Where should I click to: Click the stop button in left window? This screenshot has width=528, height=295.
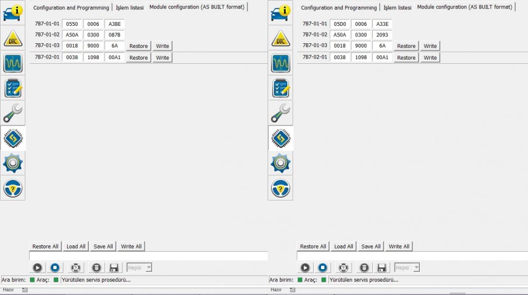point(55,268)
